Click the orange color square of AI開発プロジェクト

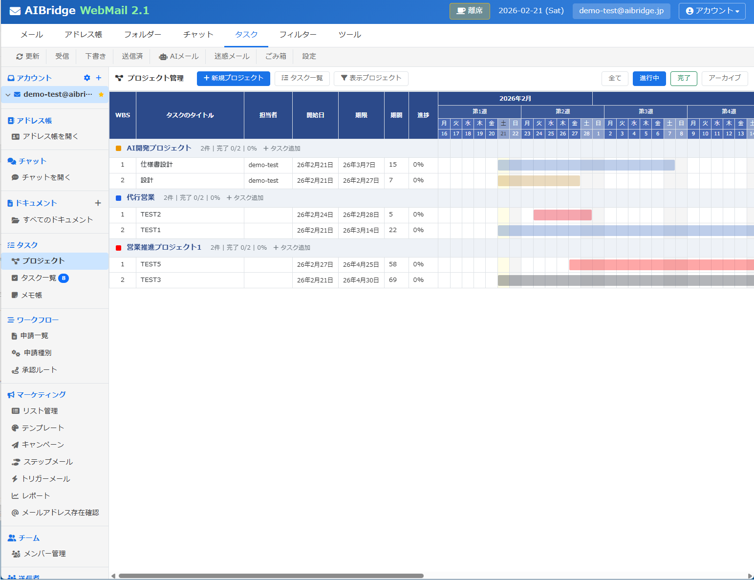tap(118, 147)
